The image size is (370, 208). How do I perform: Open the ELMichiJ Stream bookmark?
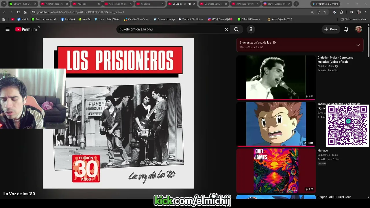click(x=250, y=19)
